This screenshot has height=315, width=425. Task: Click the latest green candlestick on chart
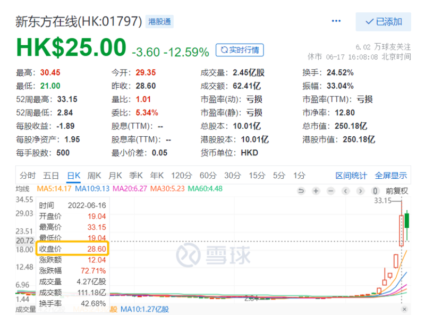pos(407,220)
